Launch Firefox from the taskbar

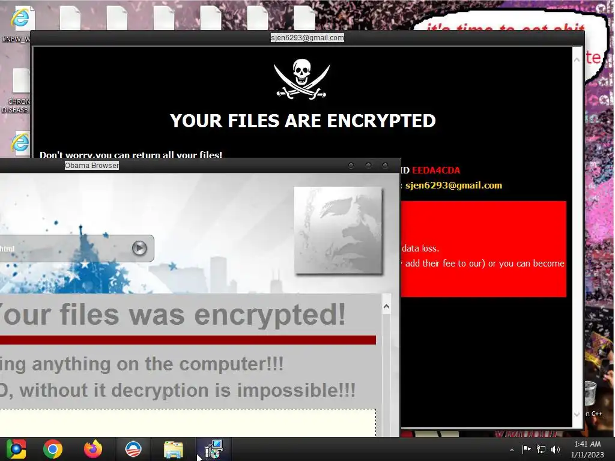93,449
